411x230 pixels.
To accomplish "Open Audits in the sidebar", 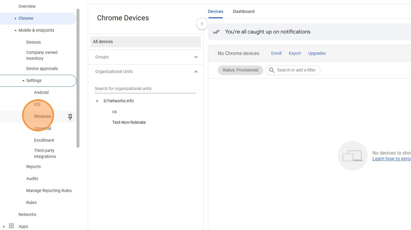I will [32, 179].
